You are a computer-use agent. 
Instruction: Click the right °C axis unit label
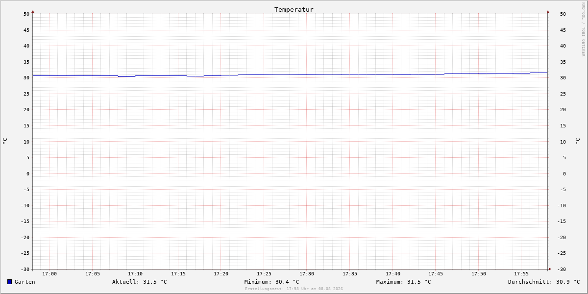coord(577,141)
